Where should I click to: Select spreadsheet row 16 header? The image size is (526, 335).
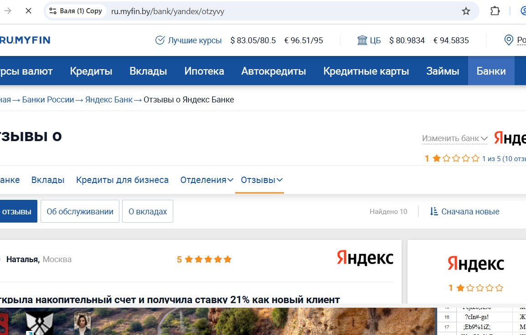(x=447, y=317)
